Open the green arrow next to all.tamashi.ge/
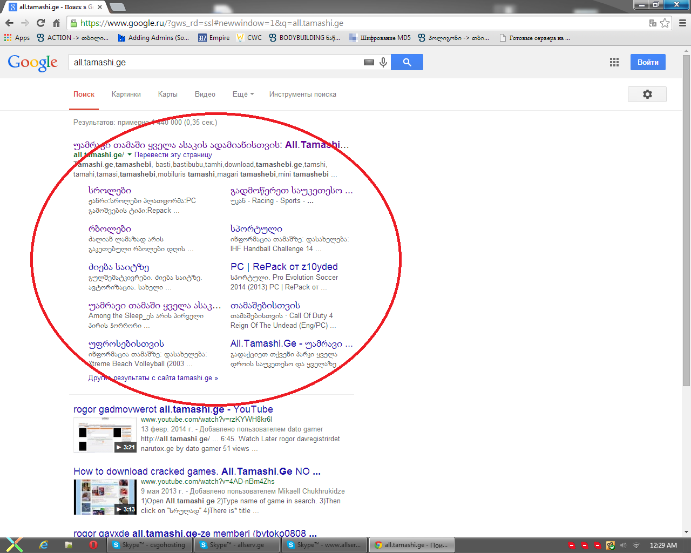 click(x=130, y=155)
